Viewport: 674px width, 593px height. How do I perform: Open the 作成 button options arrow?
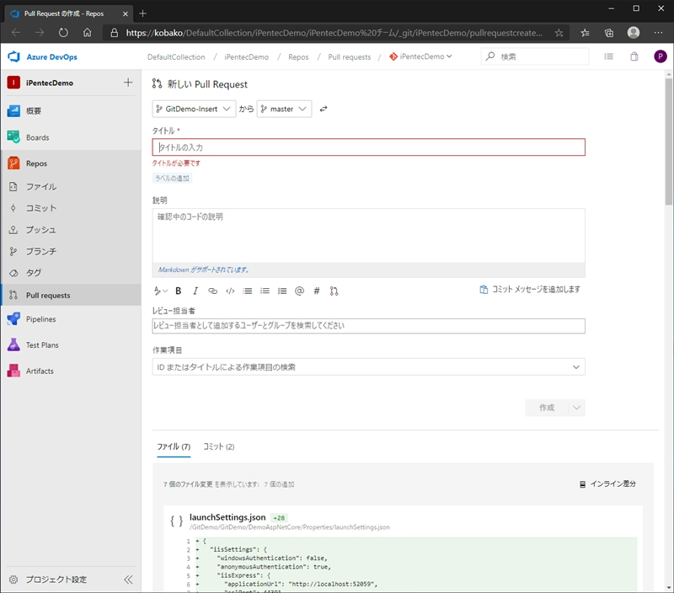pyautogui.click(x=576, y=408)
